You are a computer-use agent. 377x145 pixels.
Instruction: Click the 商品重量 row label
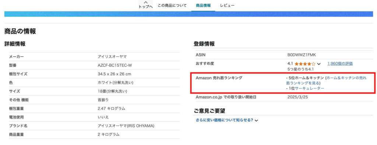(x=16, y=134)
